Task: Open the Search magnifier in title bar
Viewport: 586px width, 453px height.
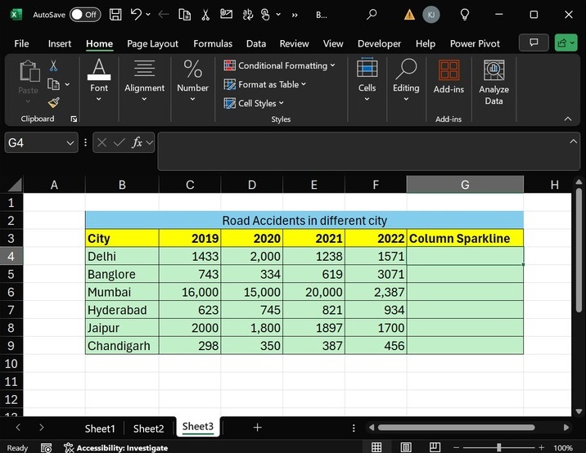Action: [372, 15]
